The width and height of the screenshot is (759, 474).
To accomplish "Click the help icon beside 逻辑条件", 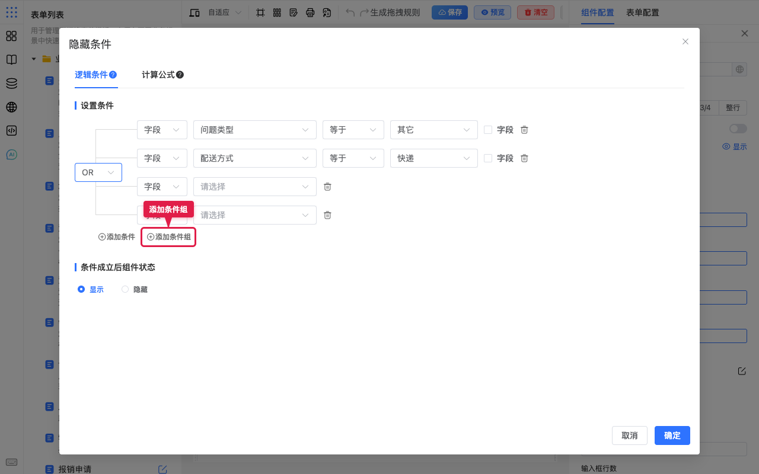I will point(113,75).
